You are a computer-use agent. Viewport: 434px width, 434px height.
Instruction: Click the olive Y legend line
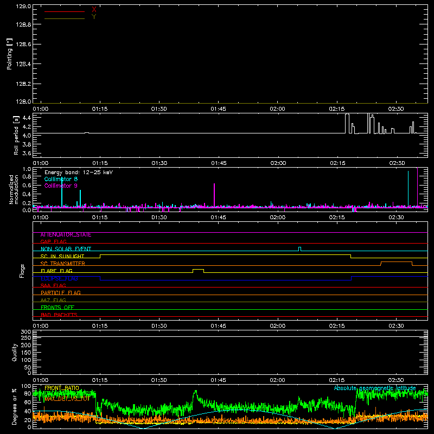[x=65, y=18]
